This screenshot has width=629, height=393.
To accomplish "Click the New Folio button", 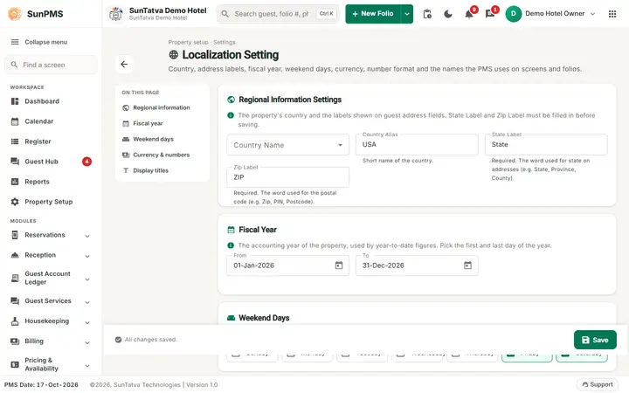I will (x=373, y=14).
